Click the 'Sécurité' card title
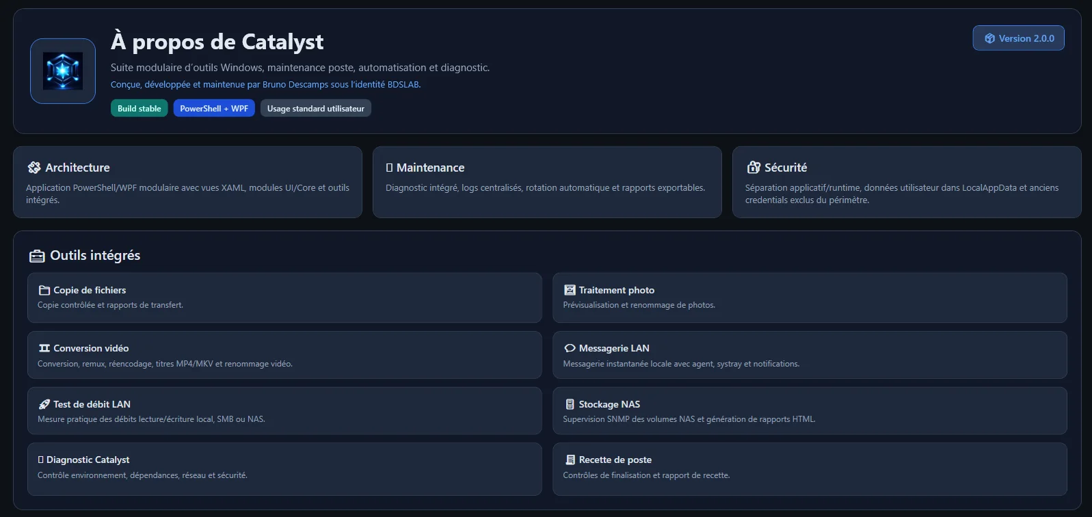This screenshot has height=517, width=1092. (786, 168)
